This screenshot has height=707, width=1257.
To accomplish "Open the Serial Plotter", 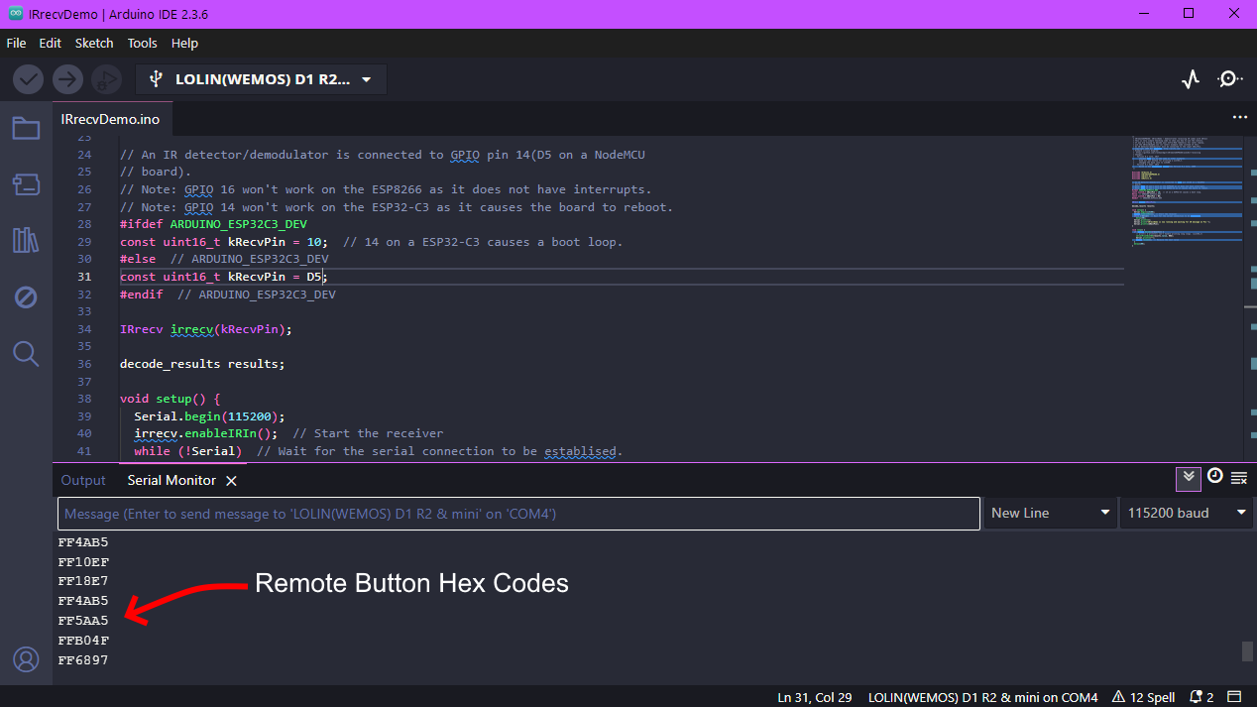I will click(1192, 79).
